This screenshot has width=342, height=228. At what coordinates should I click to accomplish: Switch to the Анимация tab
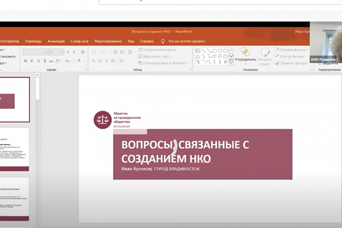coord(56,41)
